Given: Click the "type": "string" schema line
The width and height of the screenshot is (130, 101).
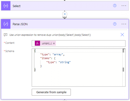Looking at the screenshot, I should (58, 62).
